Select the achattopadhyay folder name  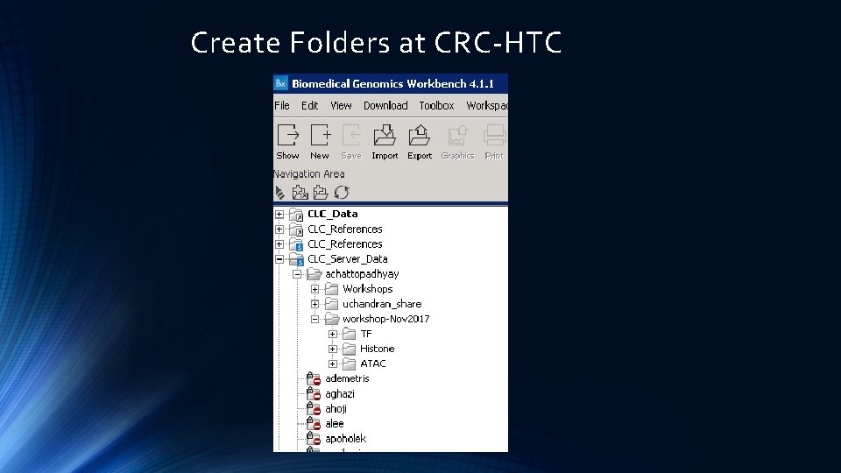pyautogui.click(x=362, y=274)
